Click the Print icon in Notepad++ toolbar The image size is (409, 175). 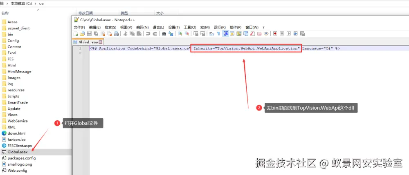(x=116, y=33)
